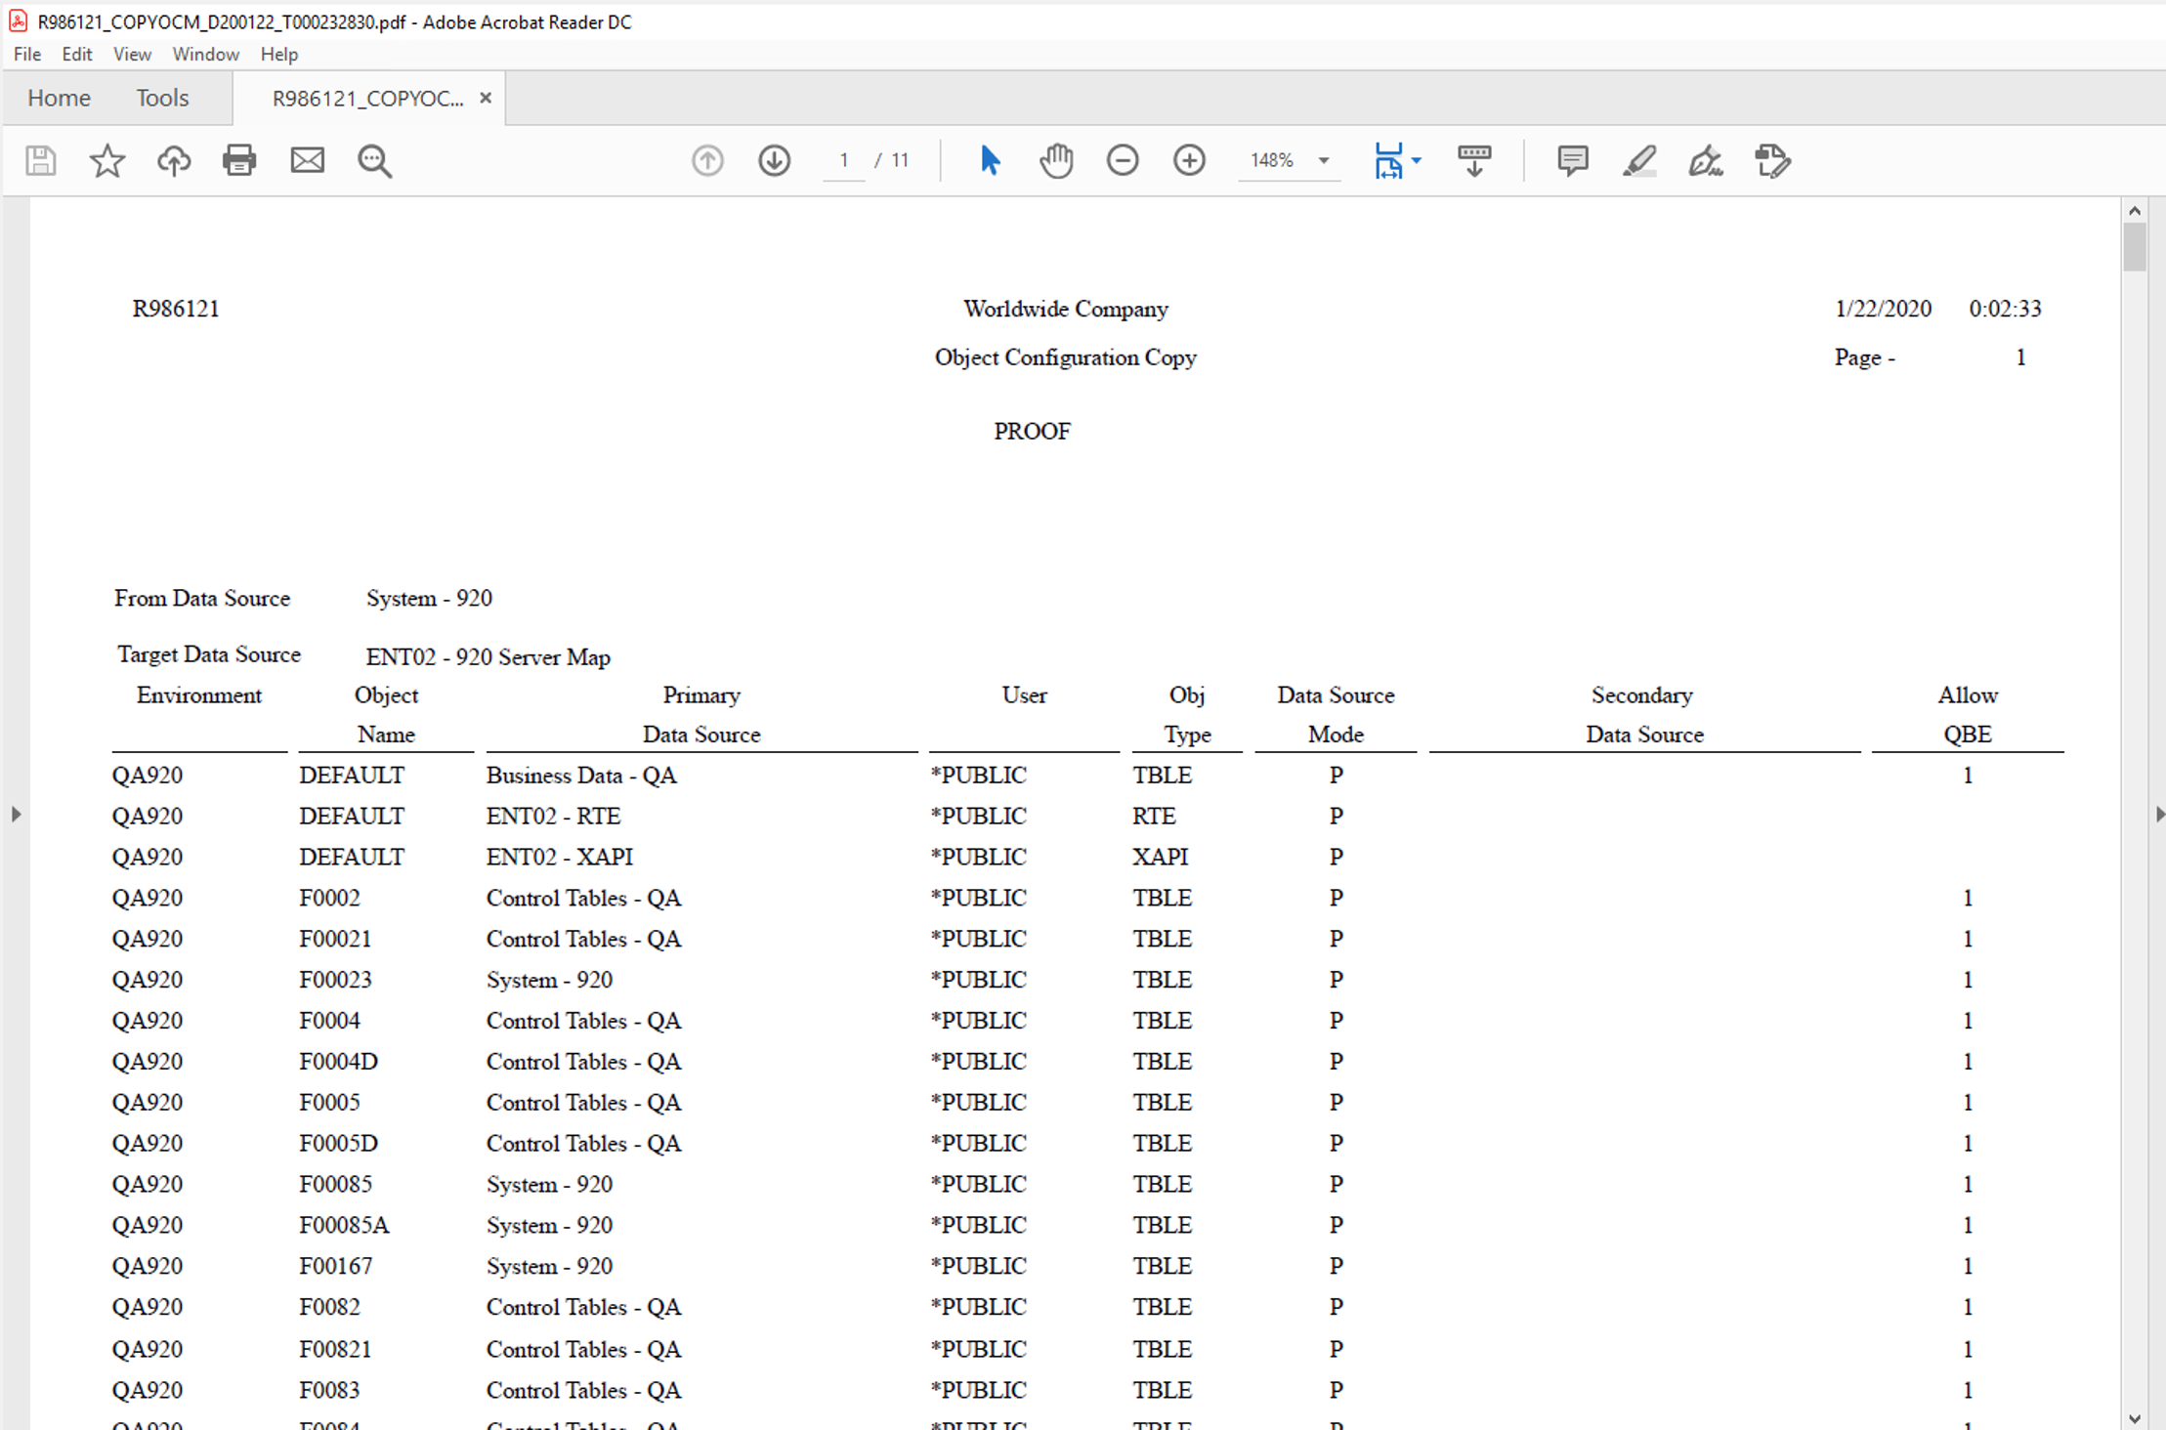The height and width of the screenshot is (1430, 2166).
Task: Click the Fit width page icon
Action: (x=1388, y=160)
